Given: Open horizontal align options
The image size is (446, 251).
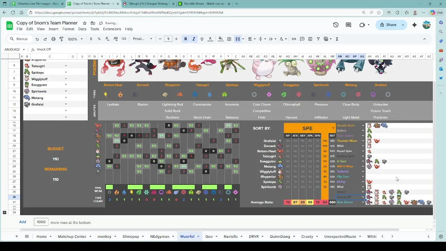Looking at the screenshot, I should pyautogui.click(x=252, y=39).
